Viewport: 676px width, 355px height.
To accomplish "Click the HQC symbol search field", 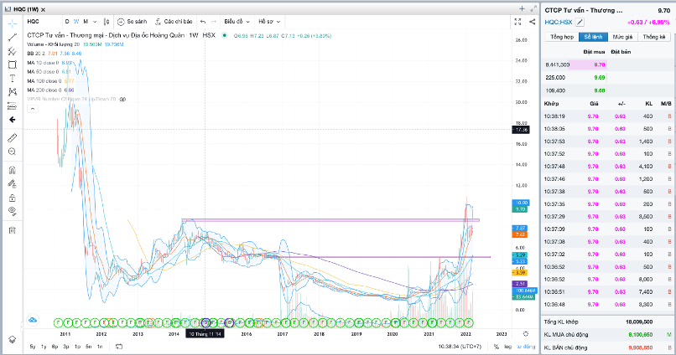I will coord(42,20).
